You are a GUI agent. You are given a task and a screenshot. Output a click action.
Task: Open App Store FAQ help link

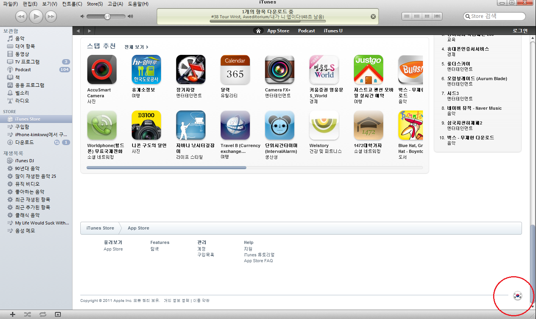[x=258, y=261]
